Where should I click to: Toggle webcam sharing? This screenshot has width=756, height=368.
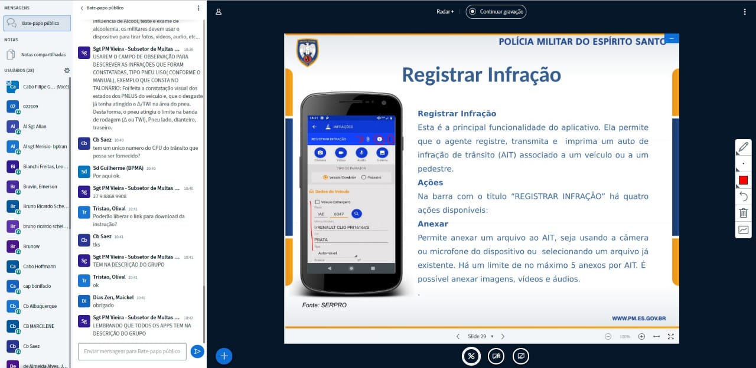496,356
